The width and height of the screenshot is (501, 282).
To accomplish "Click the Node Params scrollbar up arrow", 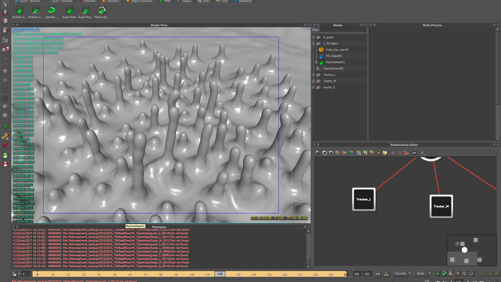I will [498, 29].
